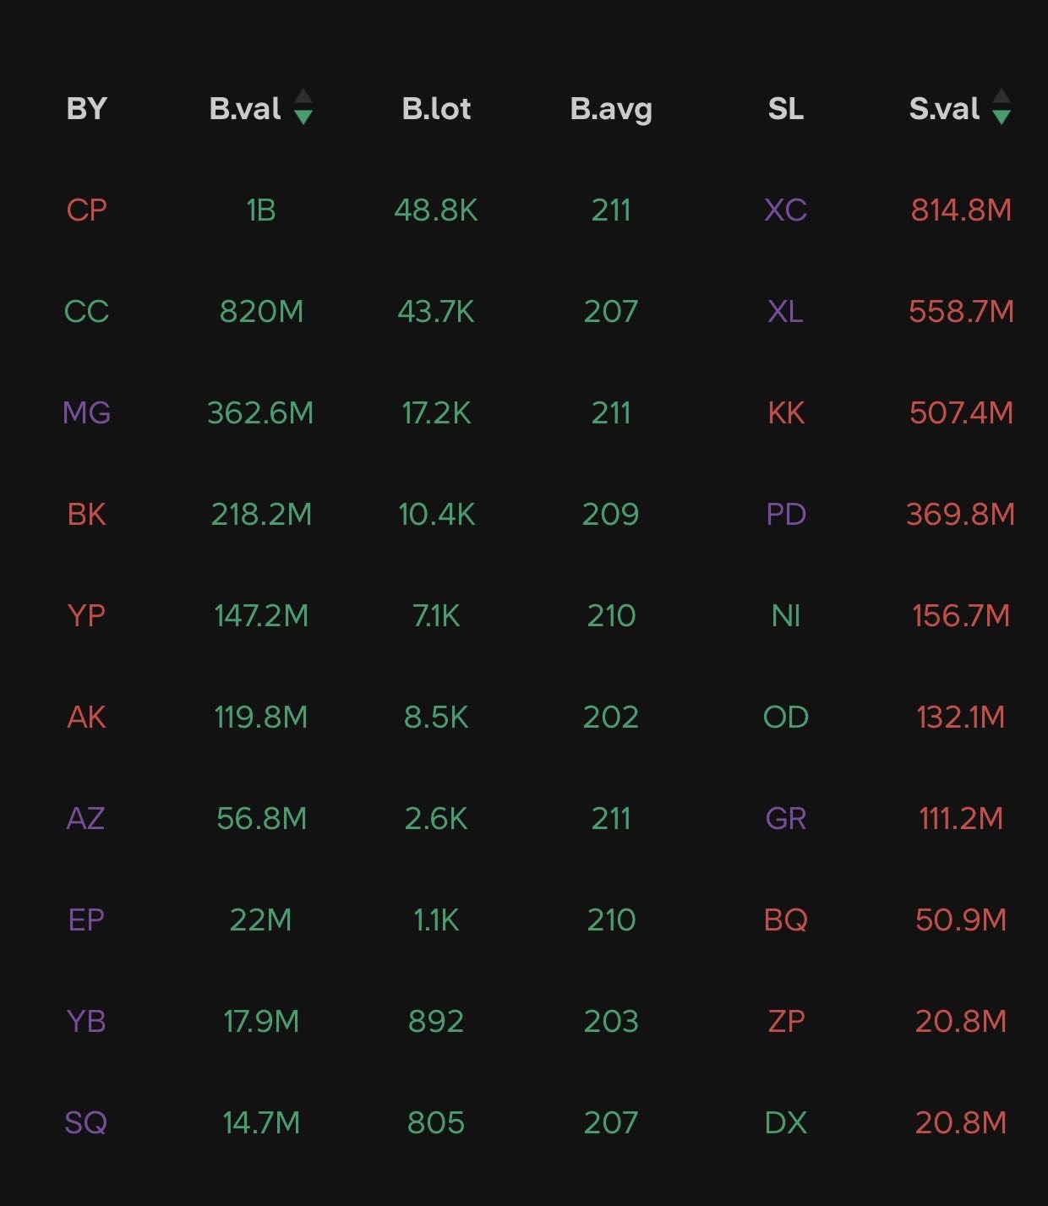The width and height of the screenshot is (1048, 1206).
Task: Select buyer broker AZ
Action: [86, 818]
